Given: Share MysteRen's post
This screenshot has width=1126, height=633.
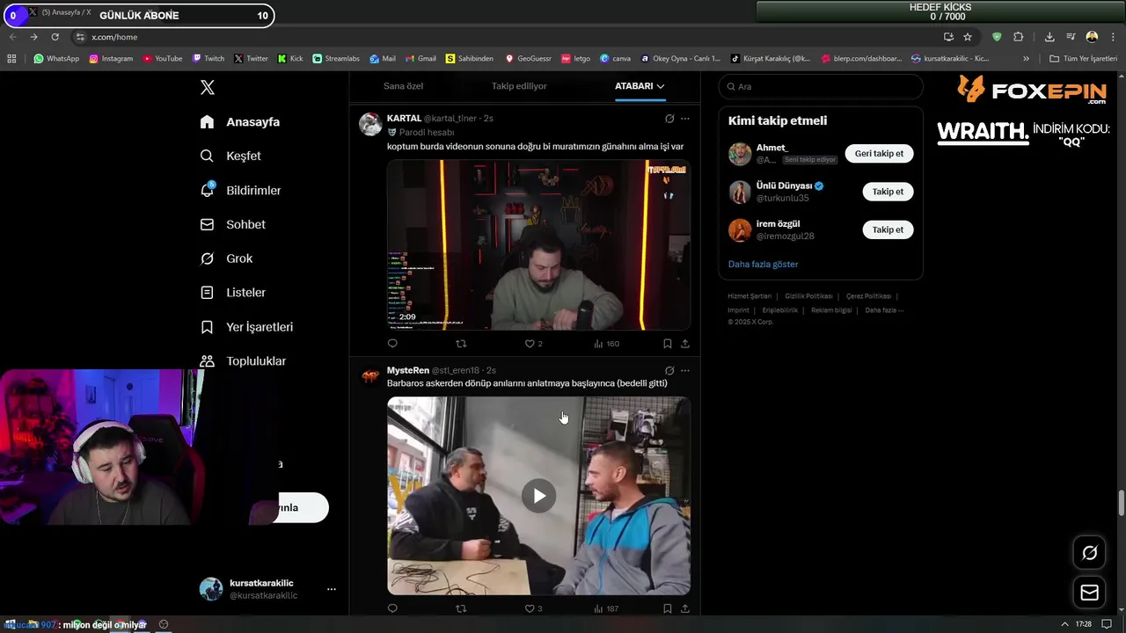Looking at the screenshot, I should coord(685,608).
